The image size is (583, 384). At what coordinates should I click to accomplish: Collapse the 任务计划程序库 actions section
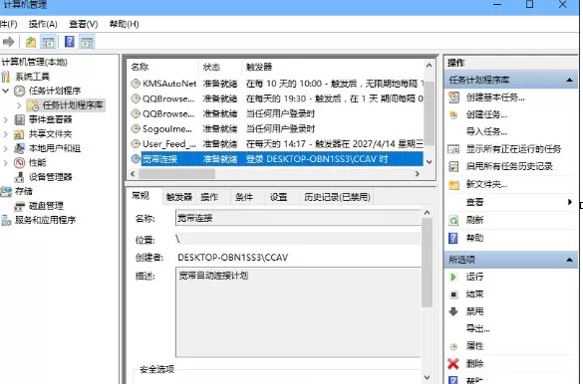click(x=569, y=80)
